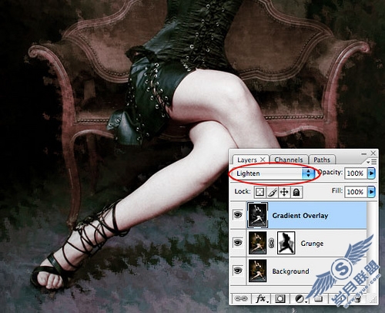Enable lock image pixels brush icon
This screenshot has width=385, height=313.
[x=272, y=192]
